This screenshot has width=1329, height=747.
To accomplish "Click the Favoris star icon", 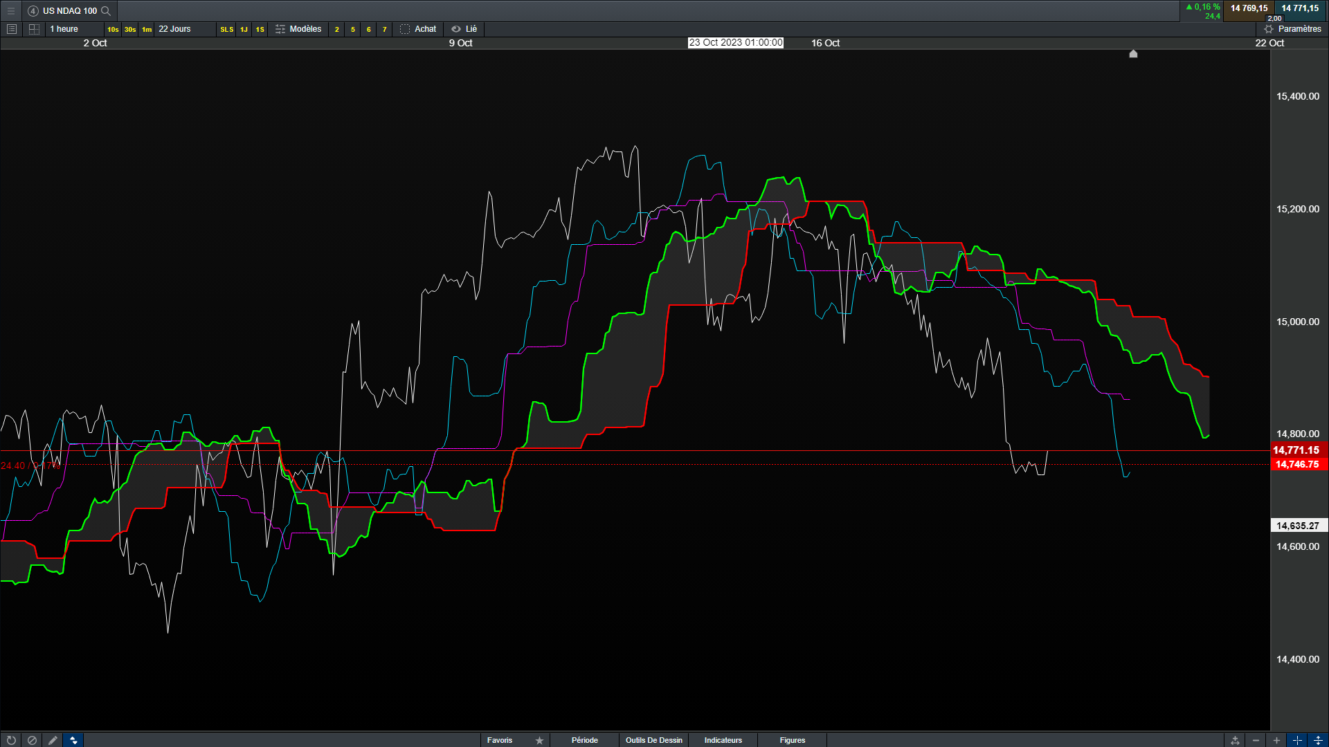I will [539, 740].
